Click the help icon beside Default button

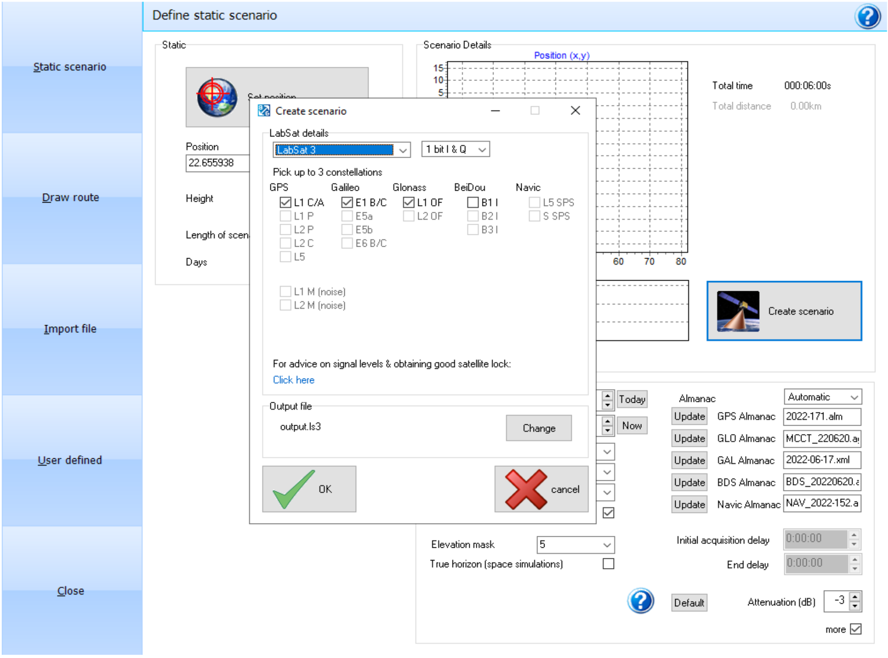[640, 601]
